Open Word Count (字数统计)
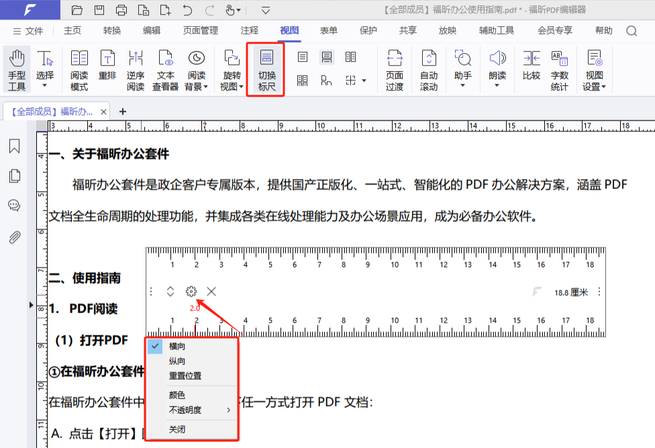Screen dimensions: 655x448 click(x=559, y=70)
